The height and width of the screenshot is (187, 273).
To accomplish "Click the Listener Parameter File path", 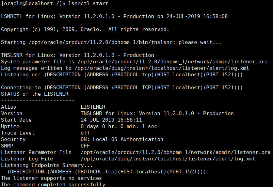I will pyautogui.click(x=176, y=152).
